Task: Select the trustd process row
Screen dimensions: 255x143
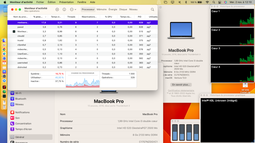Action: (x=83, y=40)
